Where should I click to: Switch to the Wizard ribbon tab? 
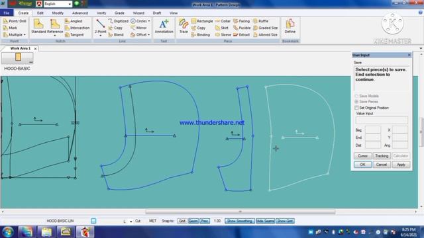[138, 13]
